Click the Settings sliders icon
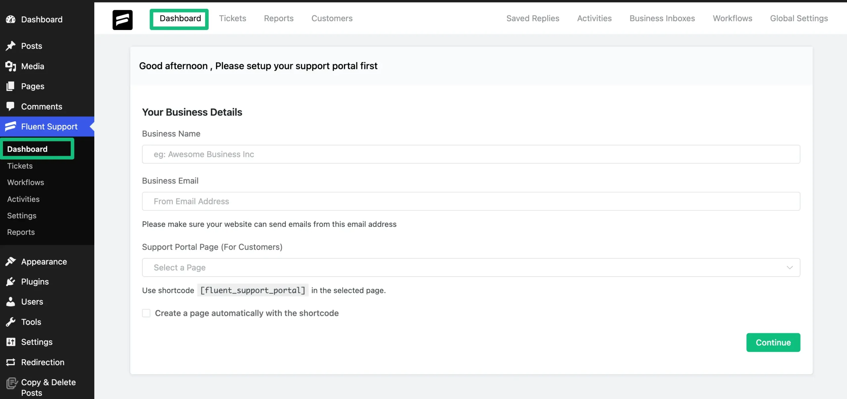Viewport: 847px width, 399px height. pyautogui.click(x=11, y=342)
